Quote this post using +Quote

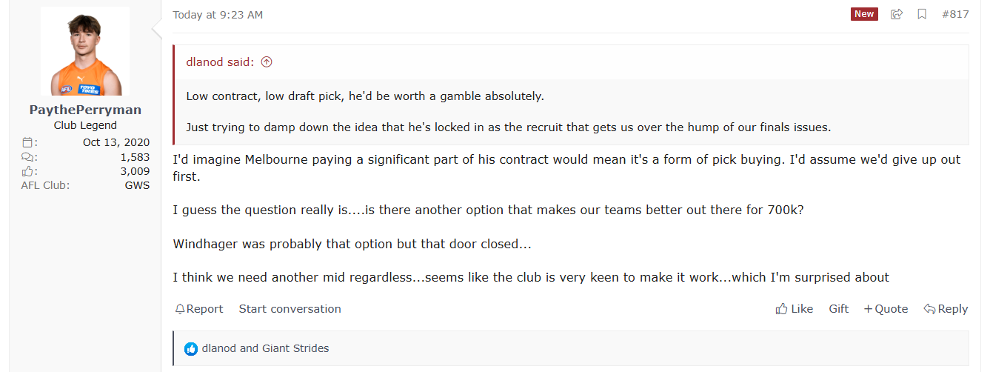[886, 309]
